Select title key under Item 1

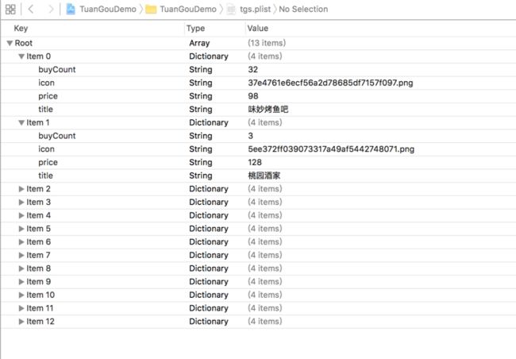pos(45,176)
